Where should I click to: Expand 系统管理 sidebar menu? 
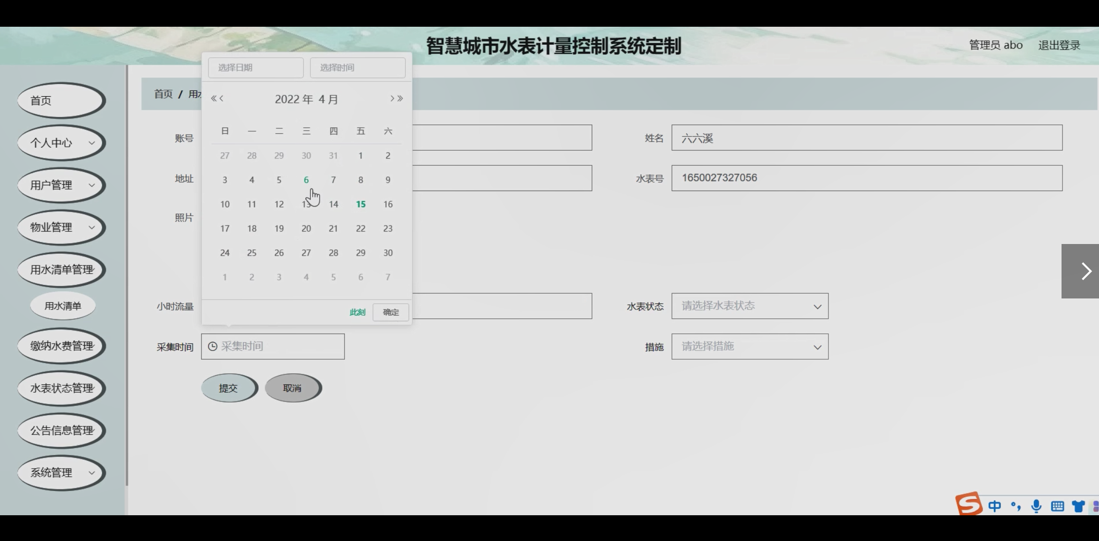(61, 473)
